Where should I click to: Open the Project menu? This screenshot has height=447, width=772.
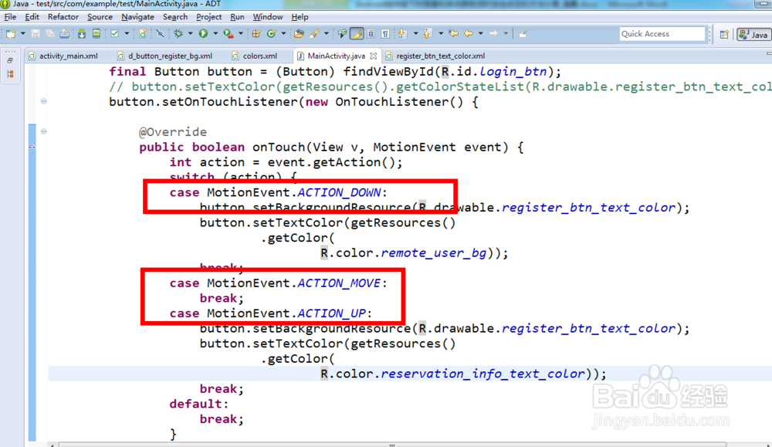tap(208, 17)
